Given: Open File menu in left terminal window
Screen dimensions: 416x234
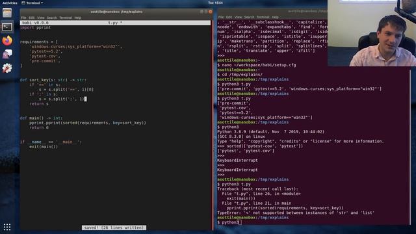Looking at the screenshot, I should pyautogui.click(x=23, y=18).
